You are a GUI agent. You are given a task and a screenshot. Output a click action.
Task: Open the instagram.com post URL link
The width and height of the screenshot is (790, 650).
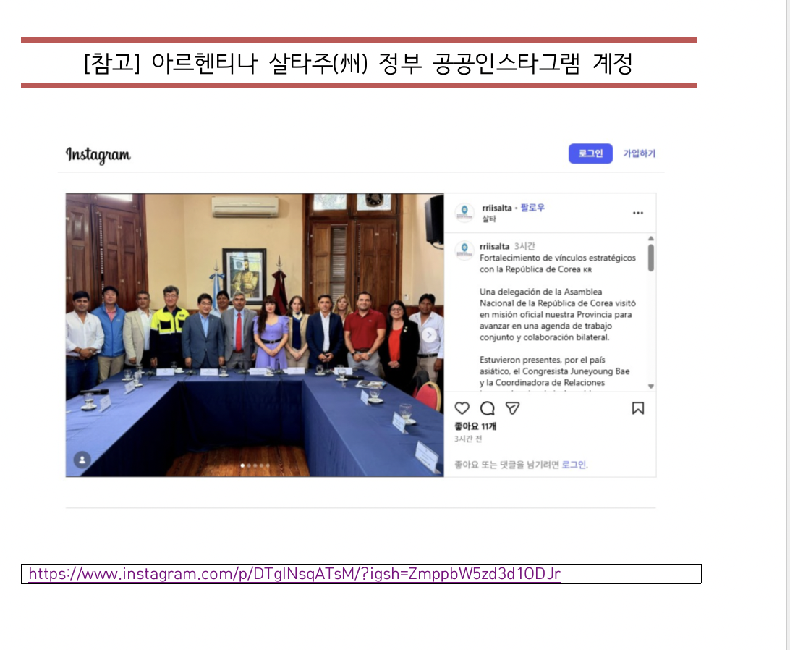[294, 574]
